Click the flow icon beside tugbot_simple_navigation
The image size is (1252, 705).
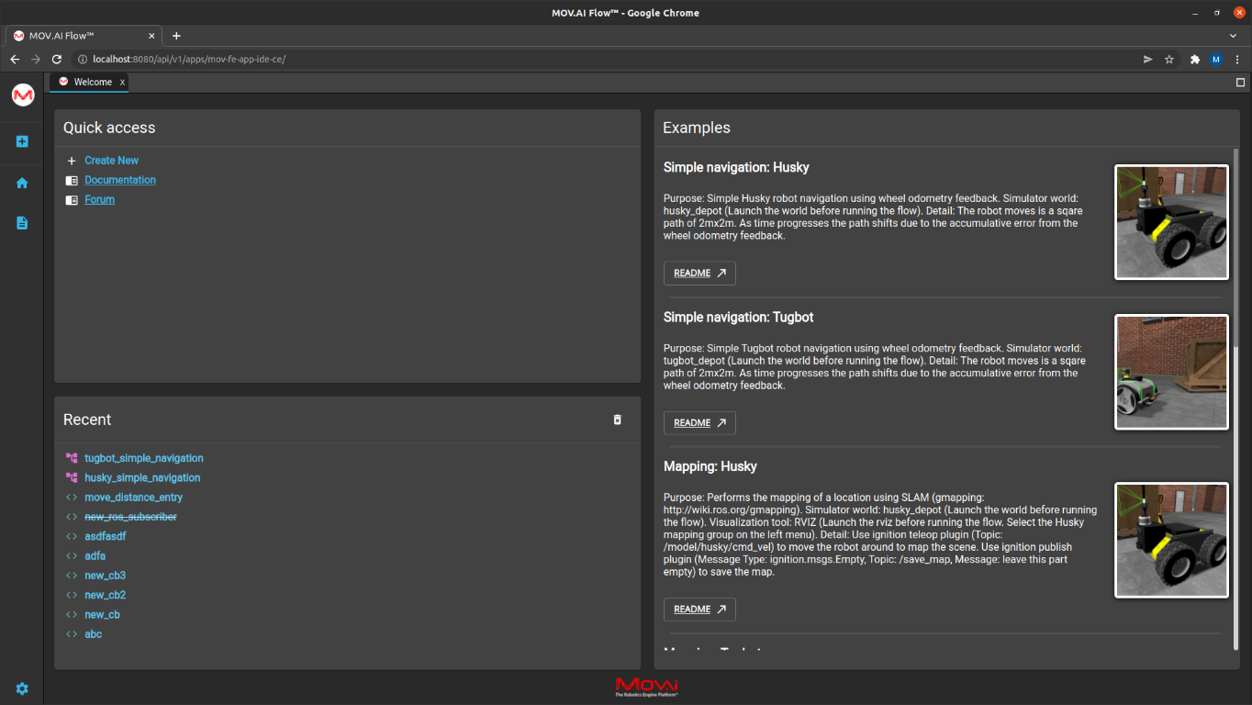[72, 458]
